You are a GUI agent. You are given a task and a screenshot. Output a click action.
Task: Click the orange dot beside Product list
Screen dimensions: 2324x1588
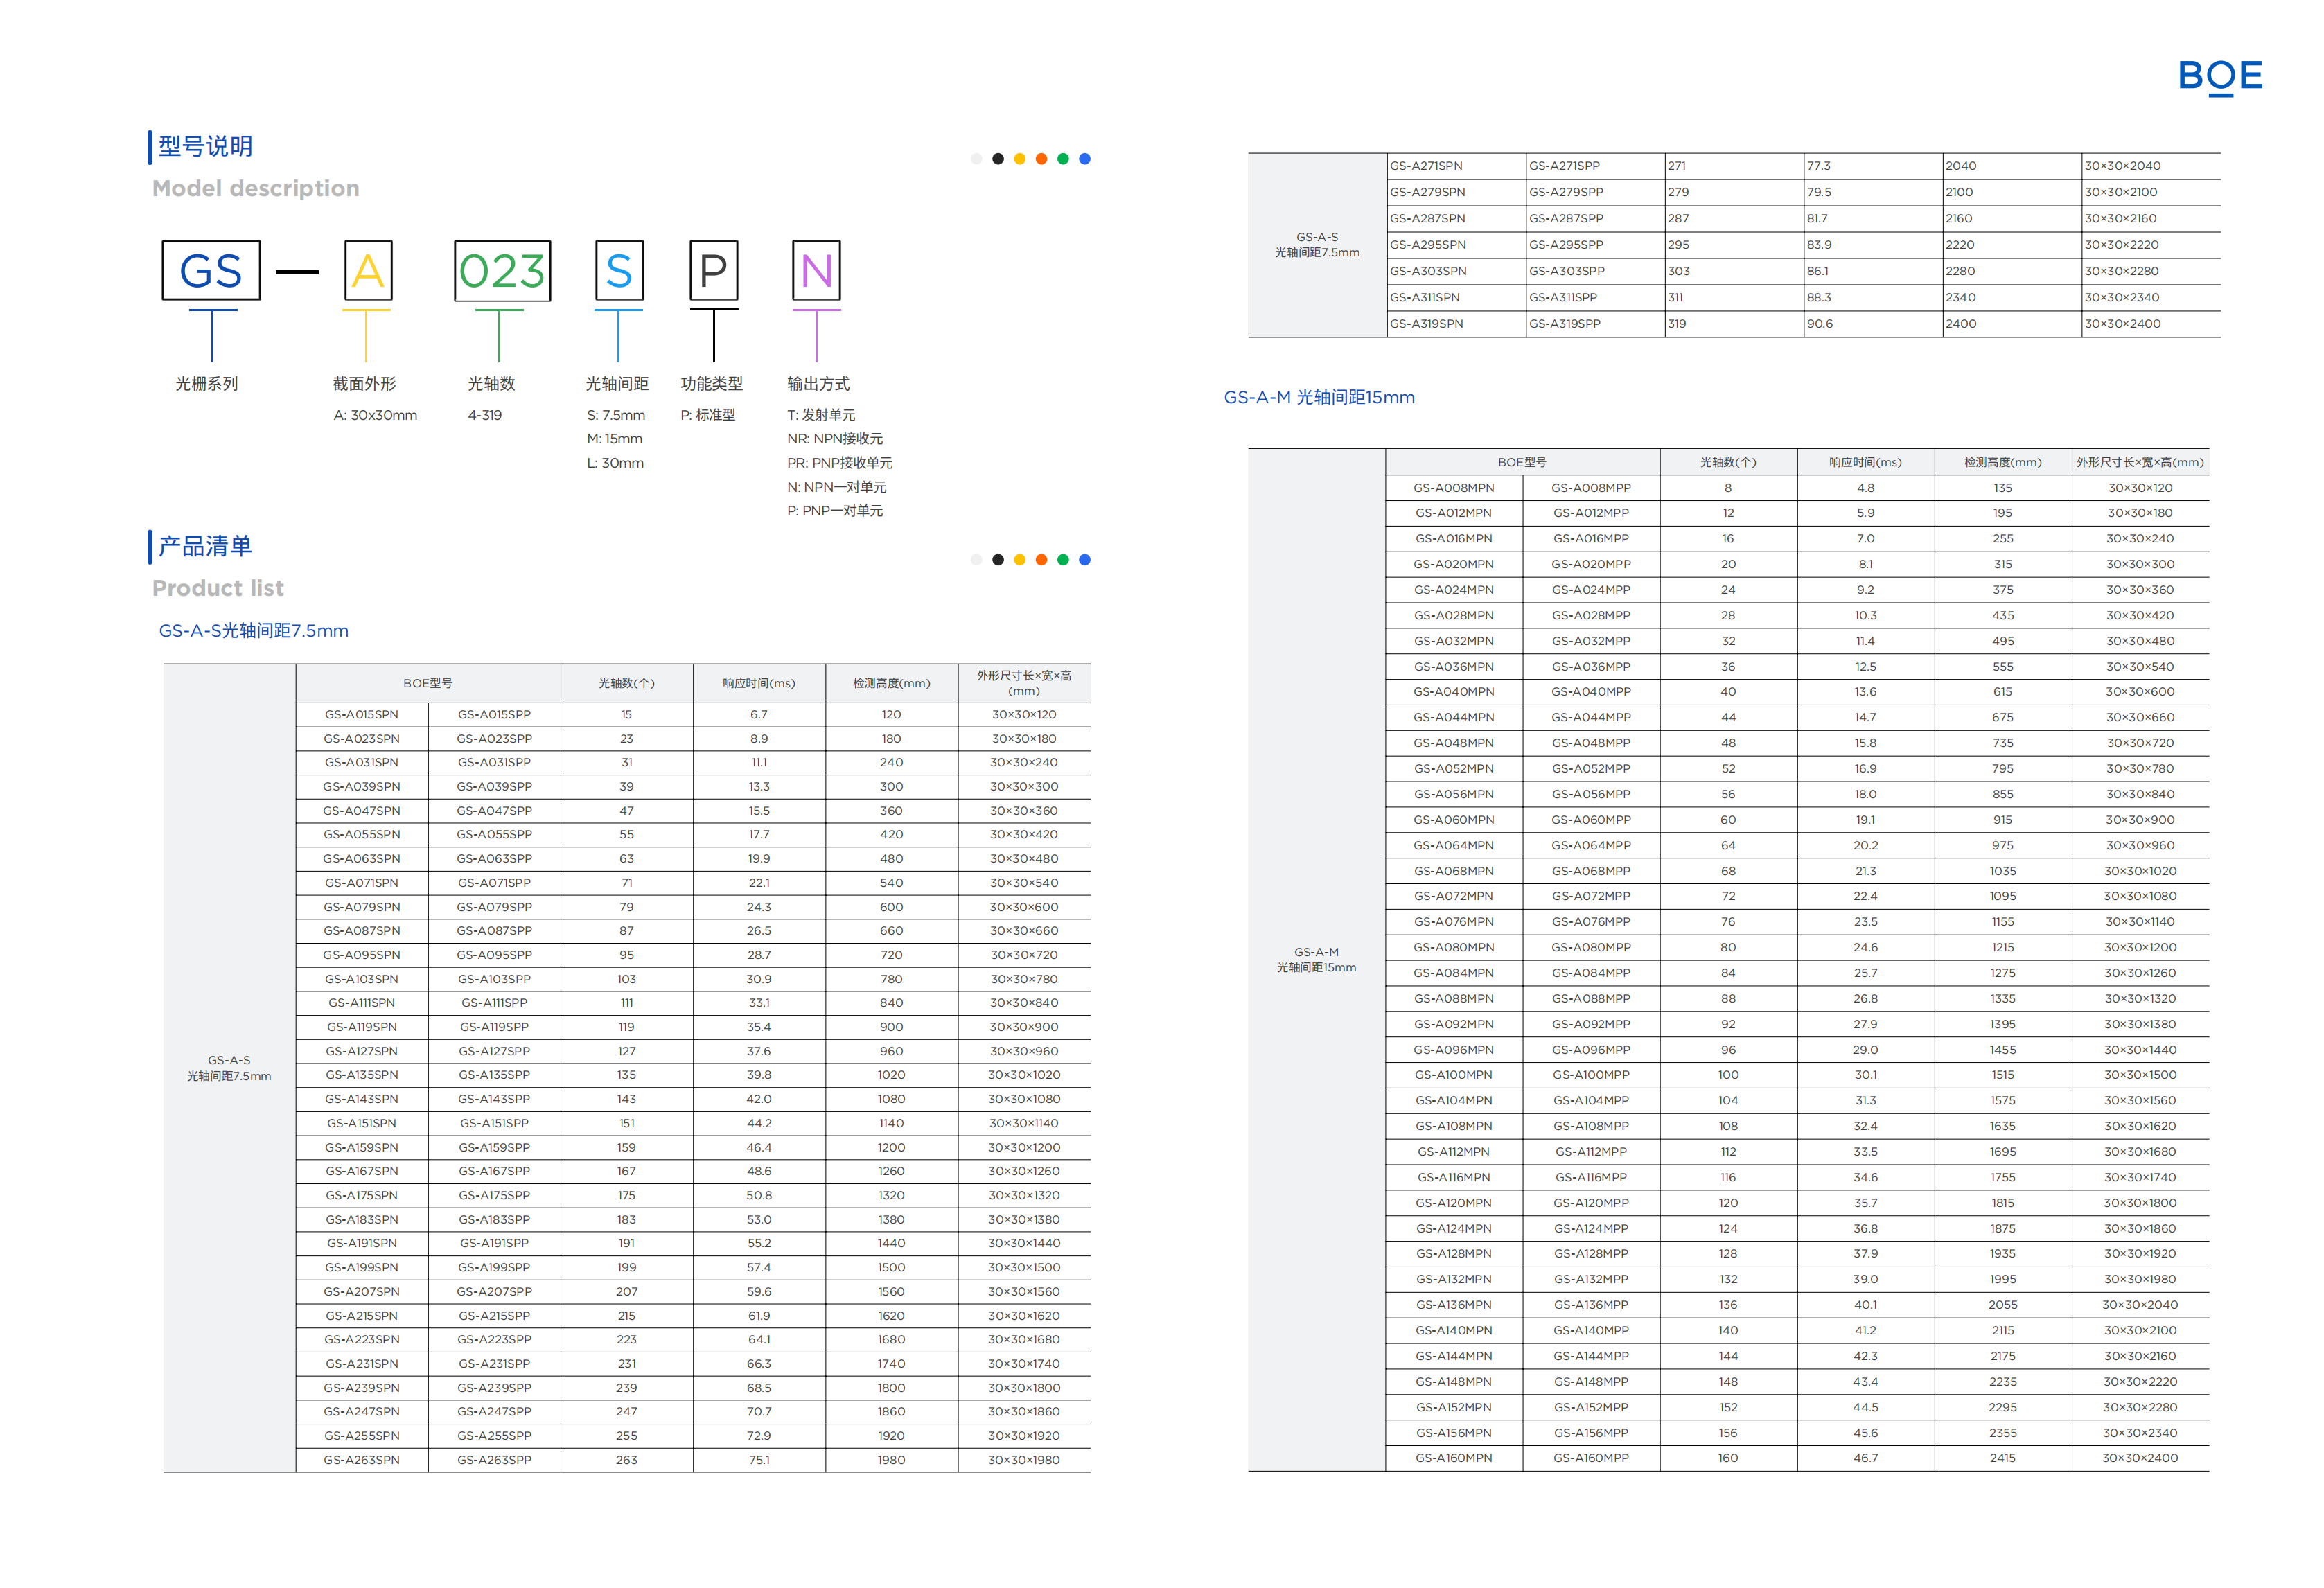pyautogui.click(x=1041, y=560)
